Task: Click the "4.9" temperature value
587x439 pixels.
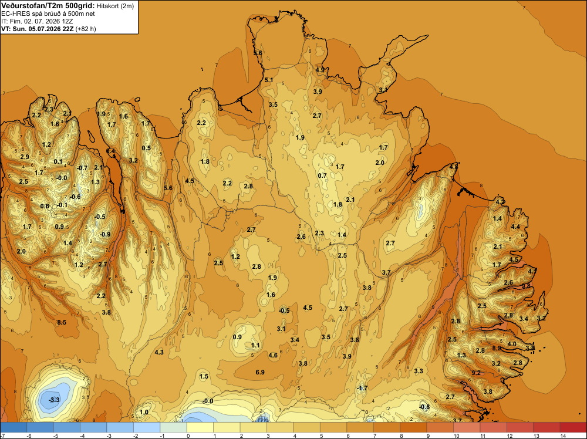Action: coord(320,70)
